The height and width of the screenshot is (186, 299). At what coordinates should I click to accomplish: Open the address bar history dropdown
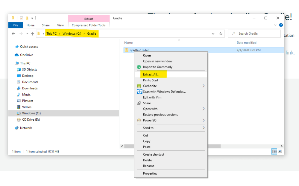[213, 33]
